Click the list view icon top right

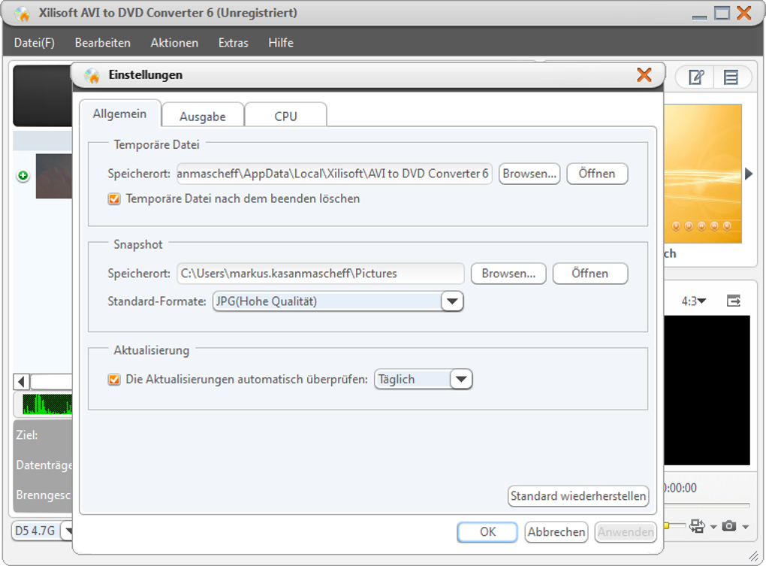pos(731,77)
